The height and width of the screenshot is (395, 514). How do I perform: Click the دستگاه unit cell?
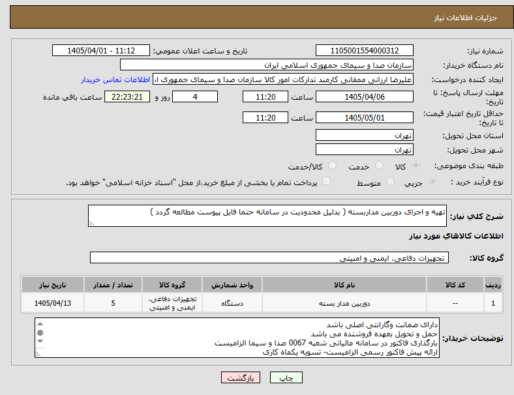coord(232,303)
